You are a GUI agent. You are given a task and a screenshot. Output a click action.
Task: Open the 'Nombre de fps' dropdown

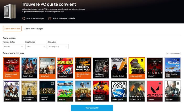coord(13,47)
